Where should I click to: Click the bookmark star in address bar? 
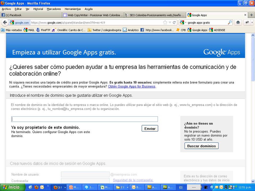(x=165, y=23)
